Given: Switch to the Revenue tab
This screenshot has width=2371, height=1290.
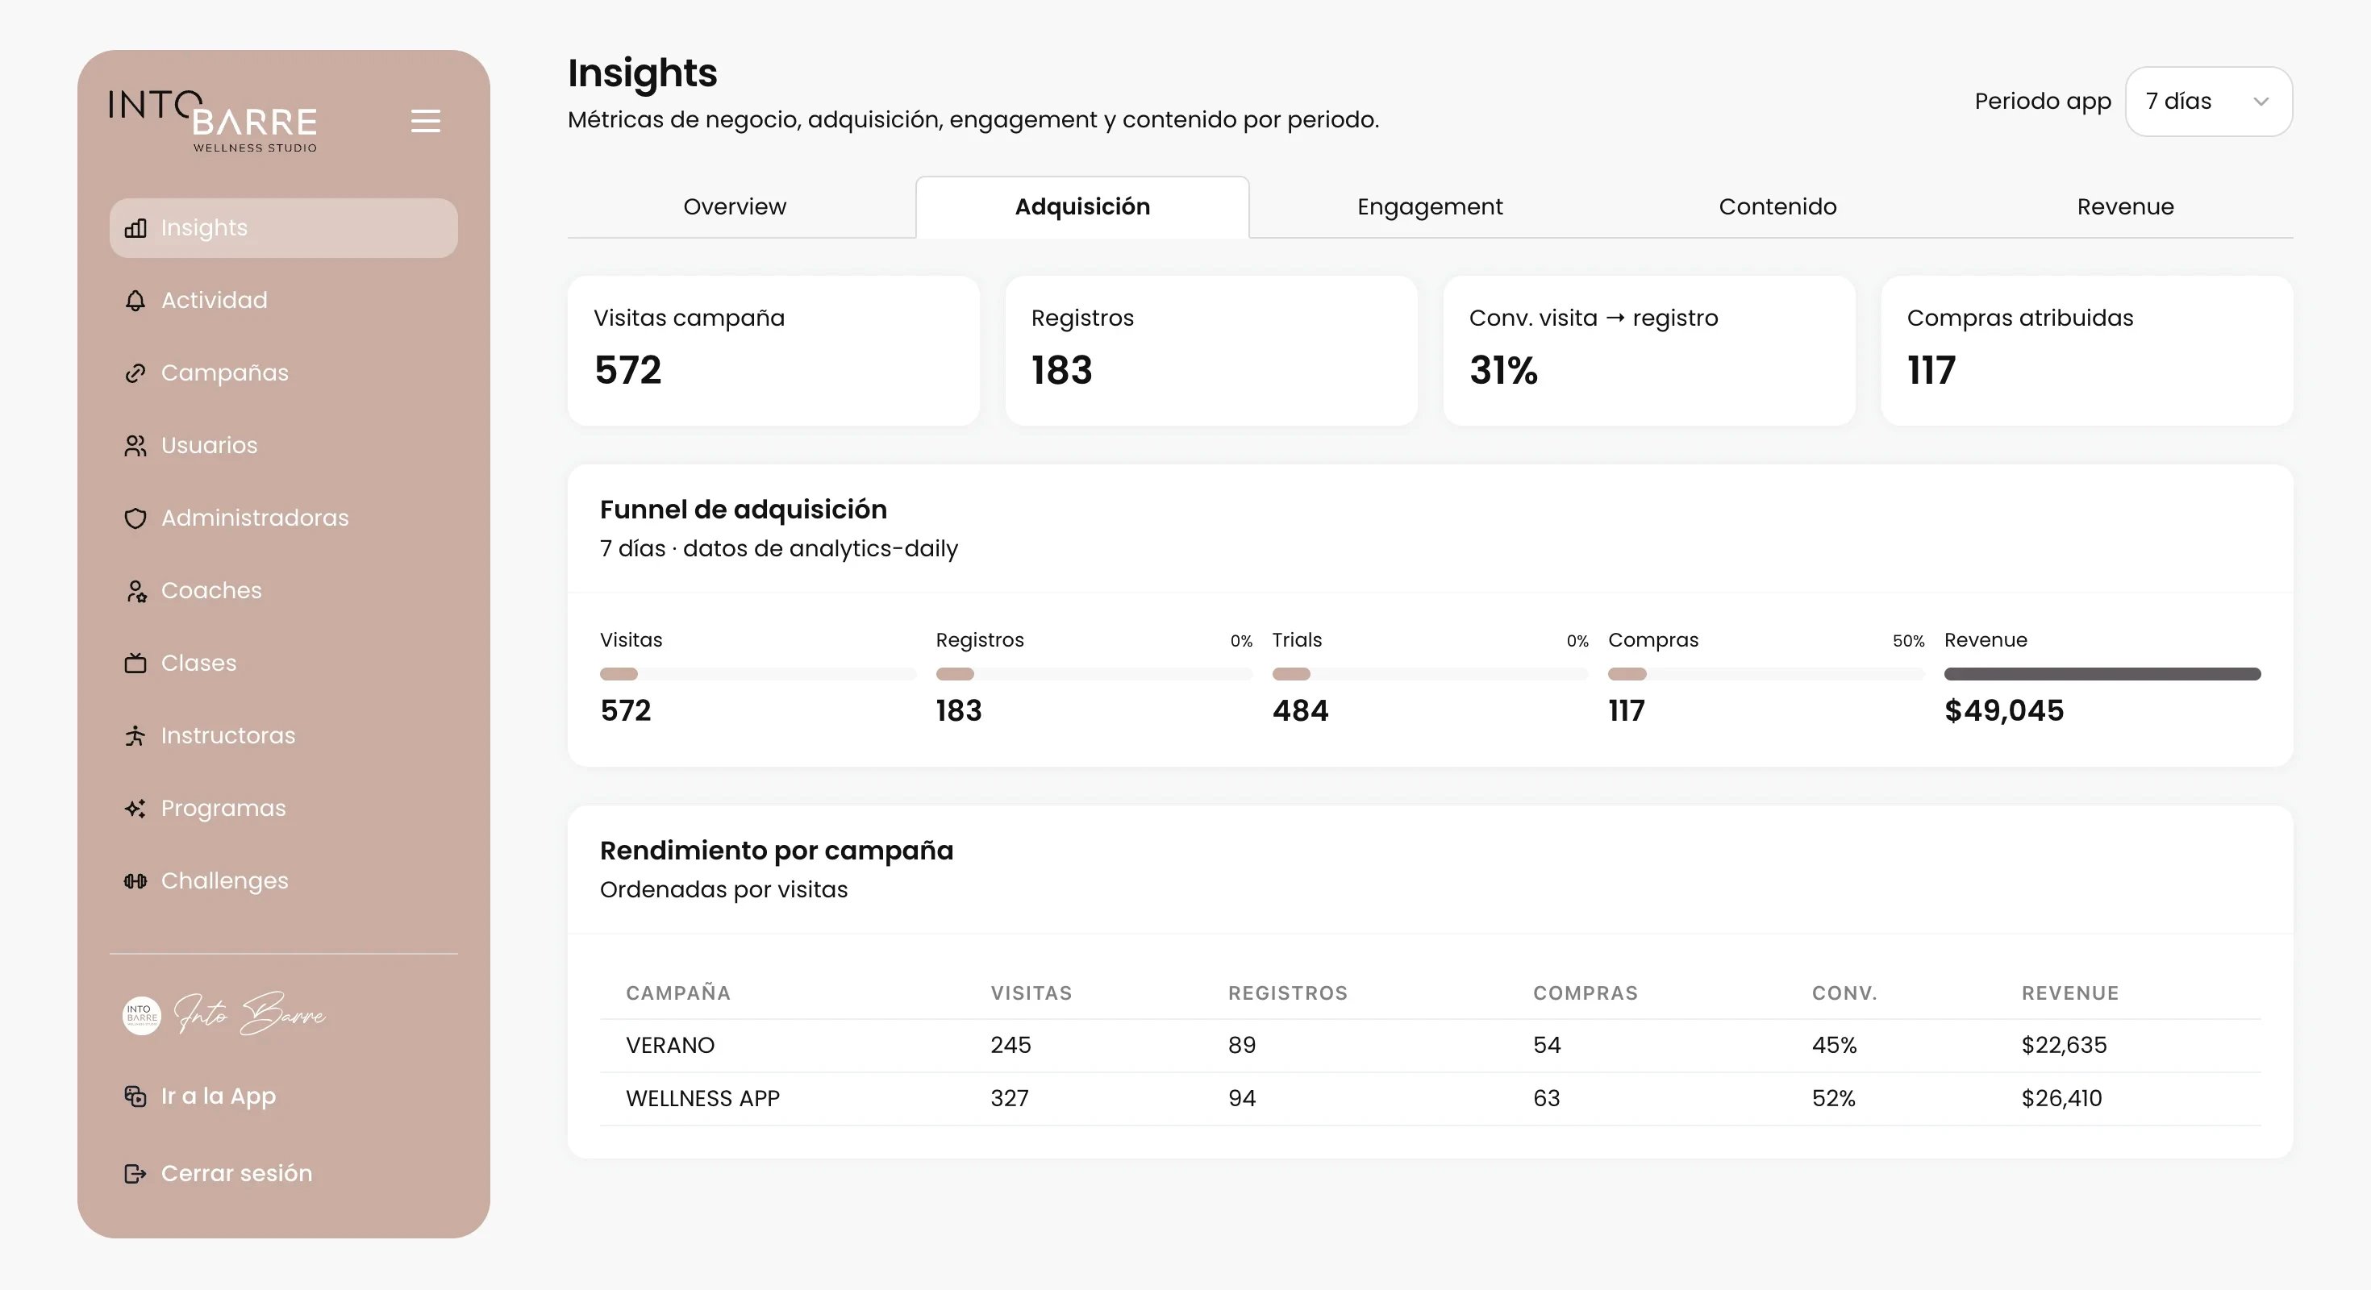Looking at the screenshot, I should pyautogui.click(x=2125, y=207).
